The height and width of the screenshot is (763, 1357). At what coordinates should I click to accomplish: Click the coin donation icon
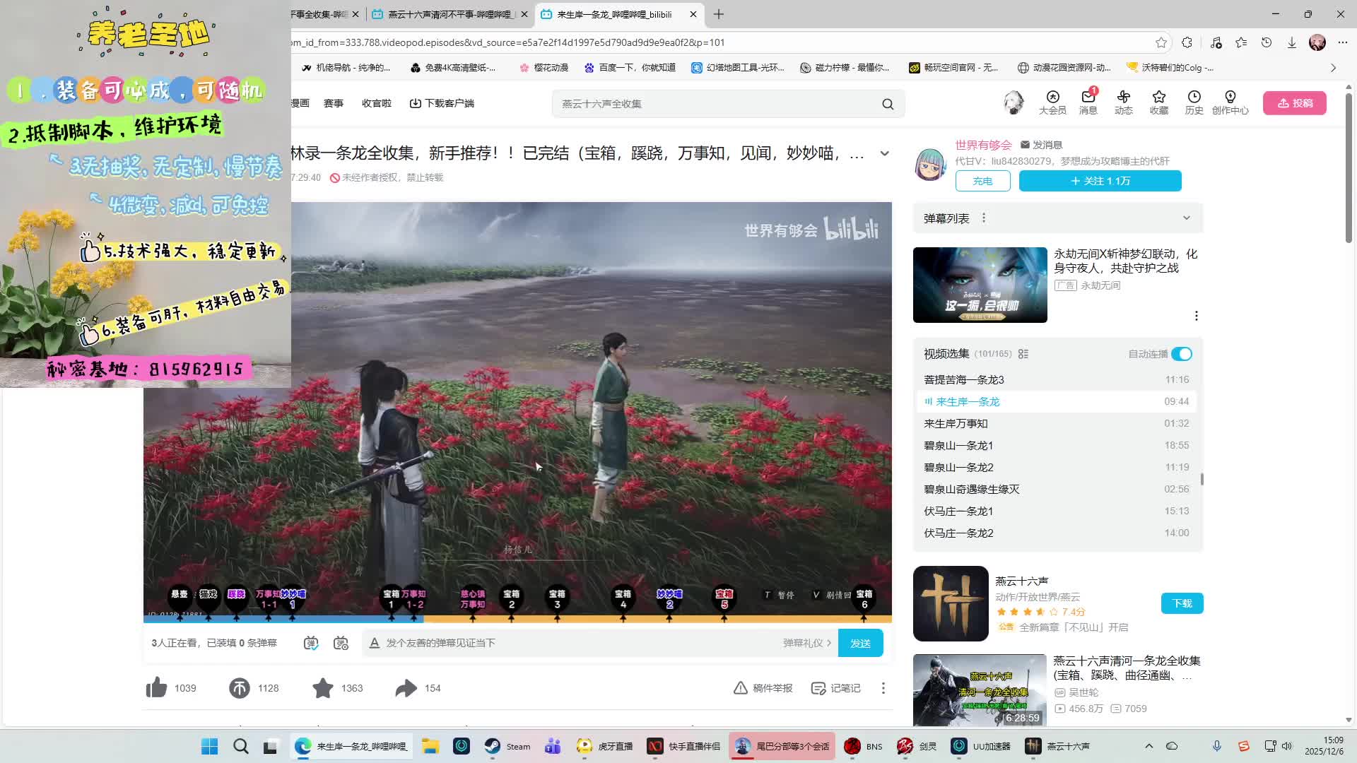(x=240, y=687)
